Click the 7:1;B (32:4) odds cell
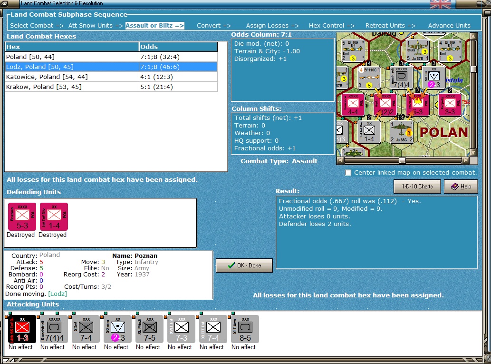The width and height of the screenshot is (491, 364). pos(178,57)
